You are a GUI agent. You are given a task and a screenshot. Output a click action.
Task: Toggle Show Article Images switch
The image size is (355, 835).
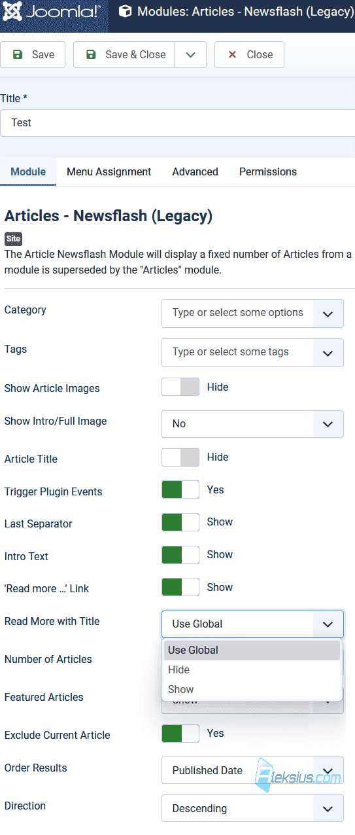point(180,387)
